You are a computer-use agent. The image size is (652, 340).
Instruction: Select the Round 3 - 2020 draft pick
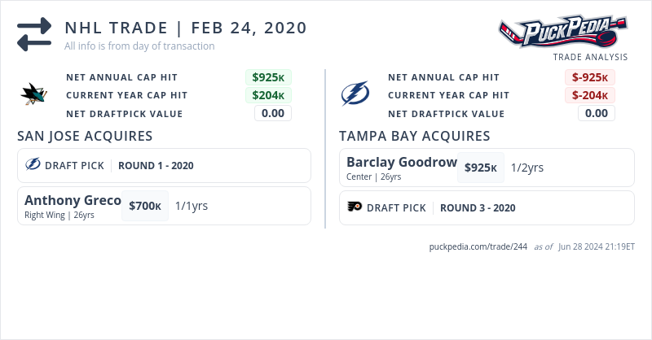478,207
